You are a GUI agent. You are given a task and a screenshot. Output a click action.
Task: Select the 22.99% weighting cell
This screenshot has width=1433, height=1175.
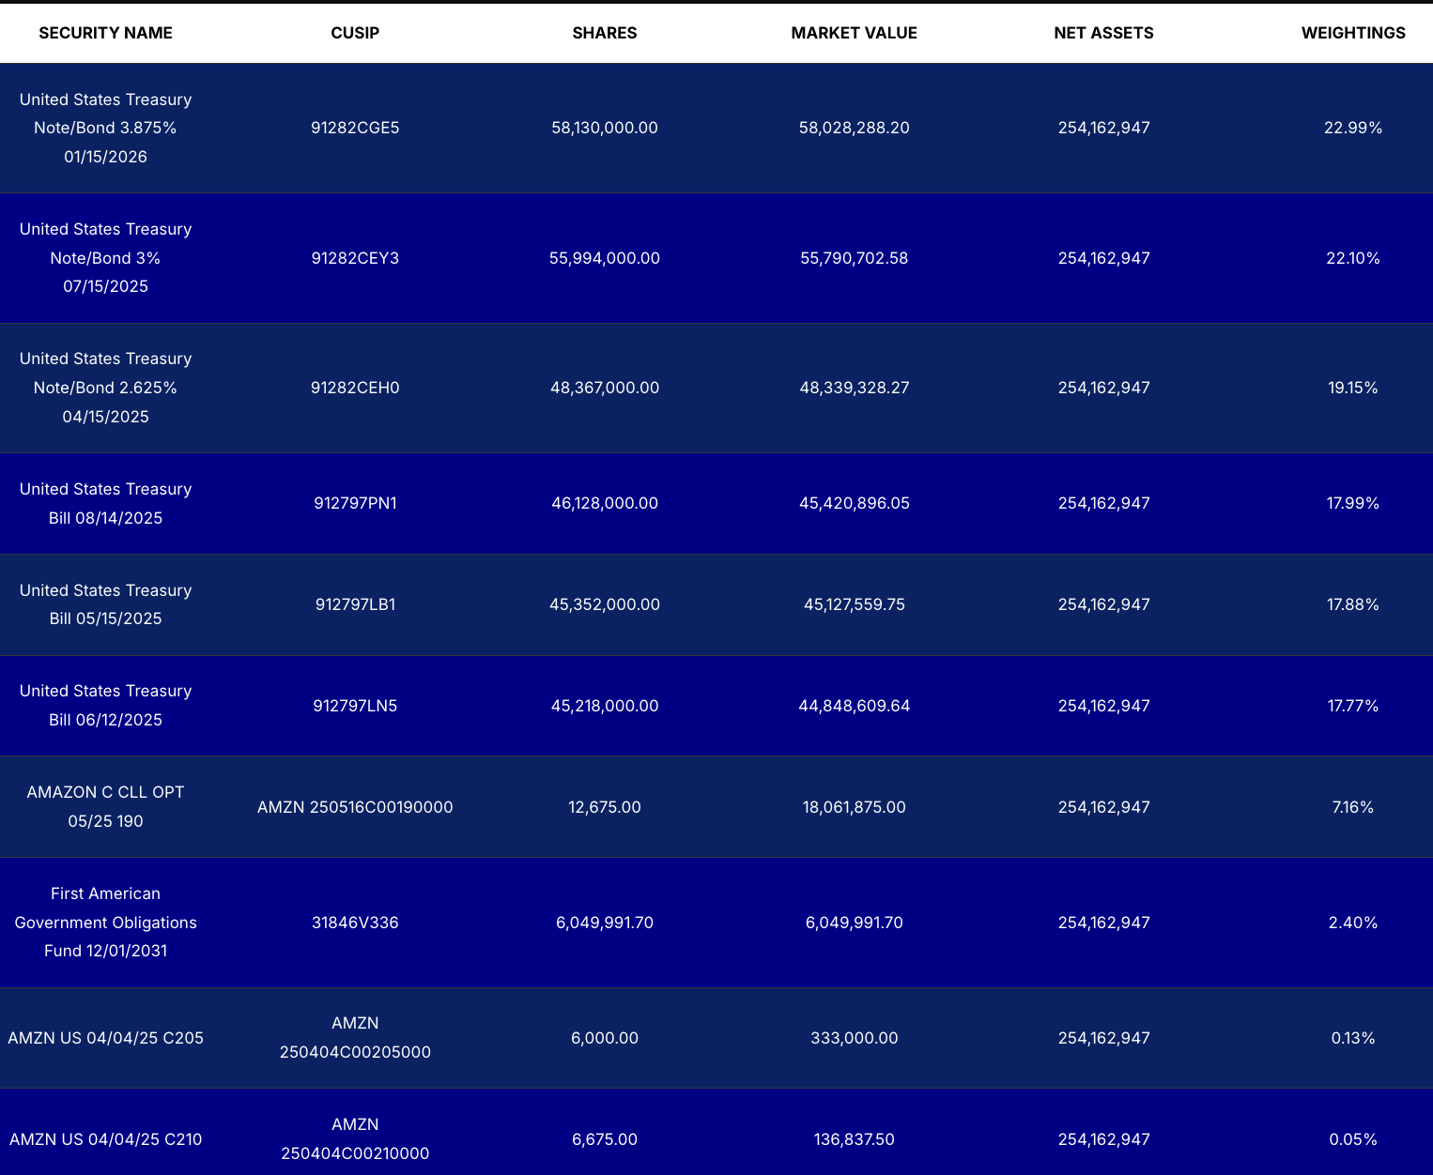(1353, 128)
